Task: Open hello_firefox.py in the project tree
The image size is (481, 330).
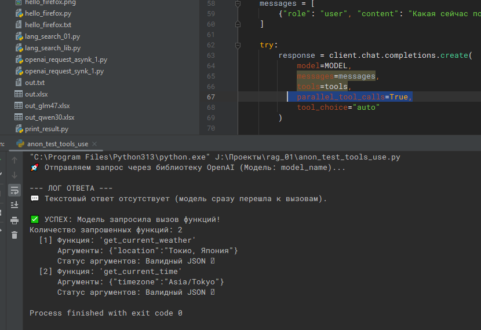Action: pos(48,13)
